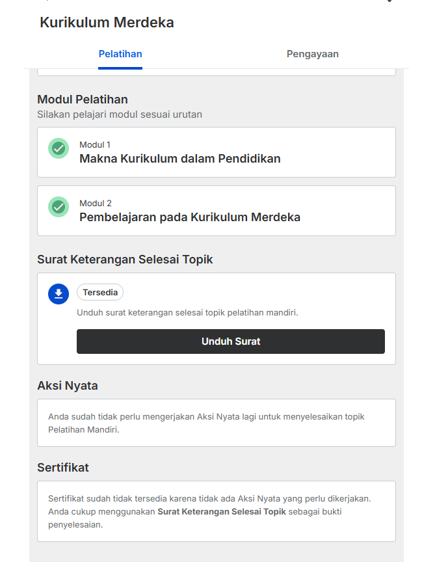Switch to the Pelatihan tab
Viewport: 422px width, 562px height.
120,54
